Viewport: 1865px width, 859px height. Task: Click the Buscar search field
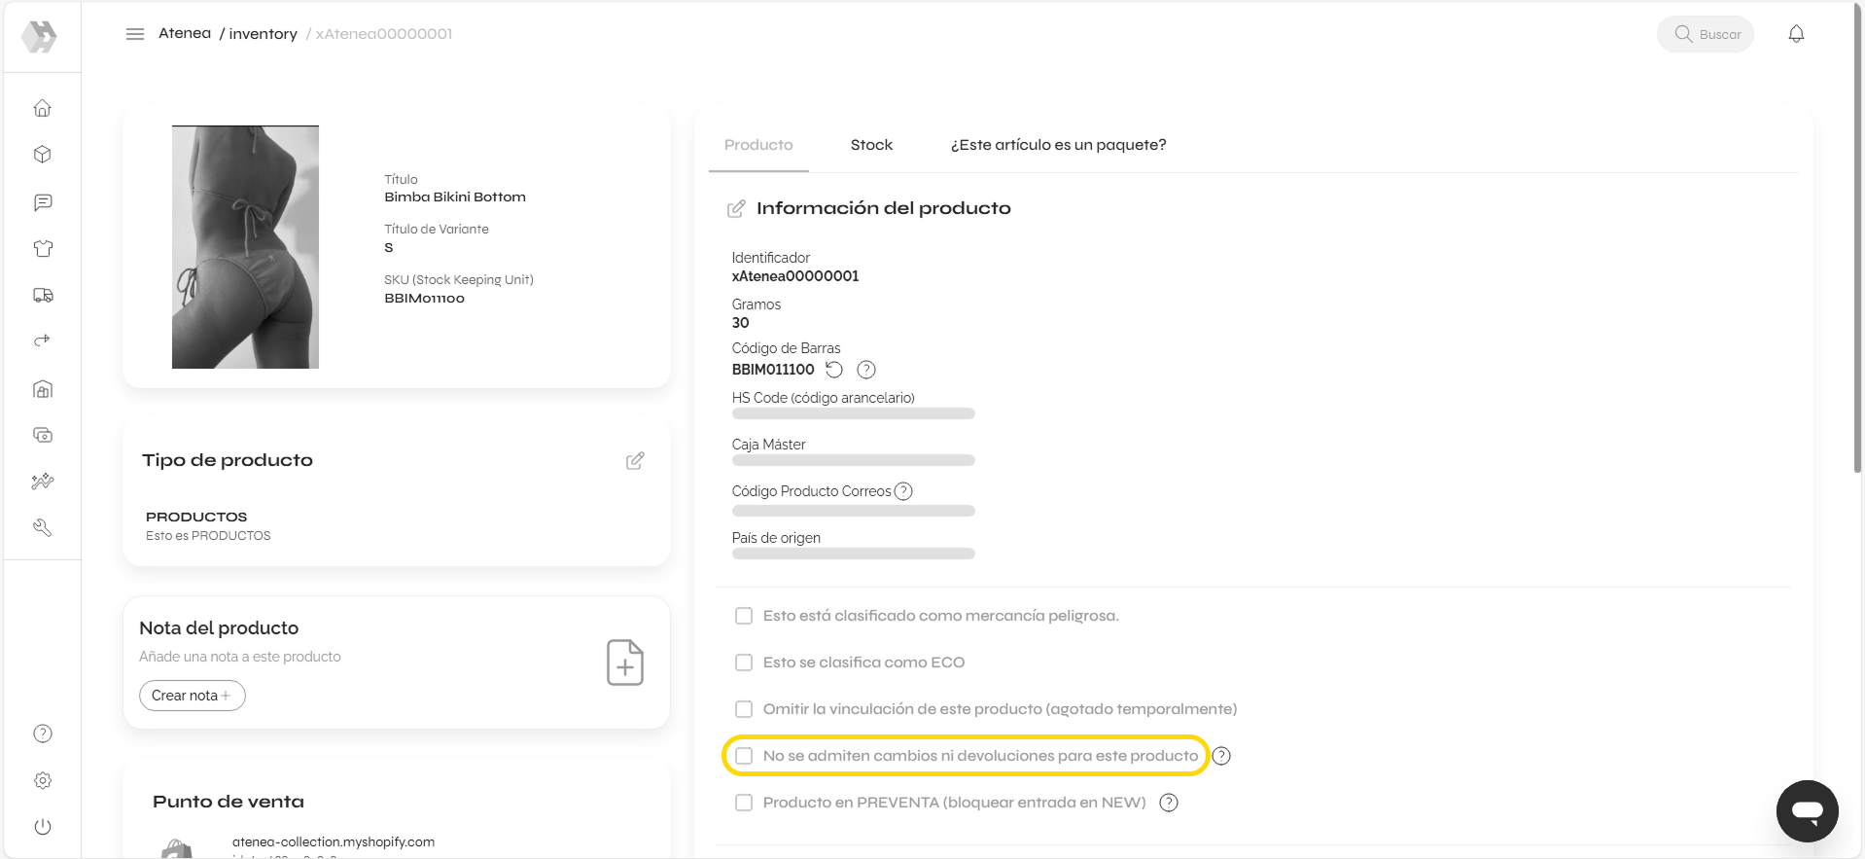coord(1706,34)
